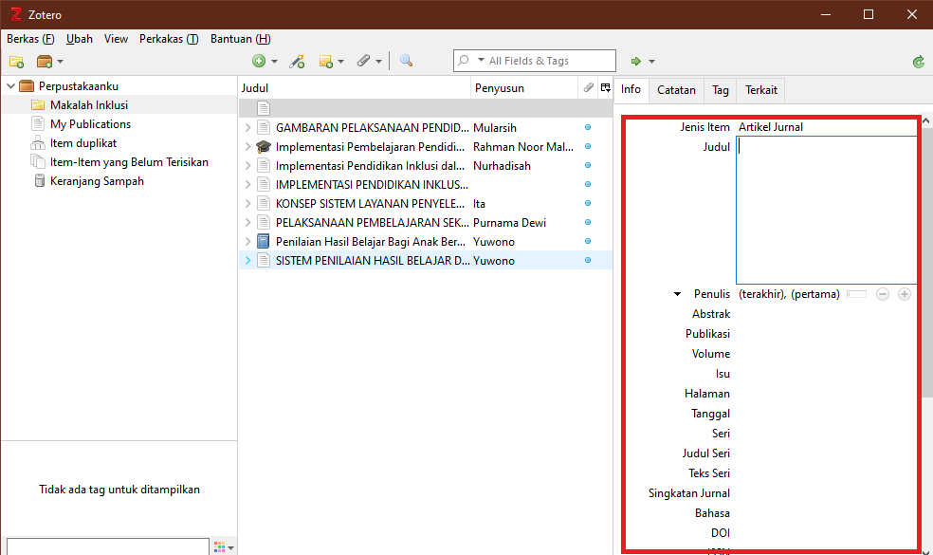933x555 pixels.
Task: Expand the IMPLEMENTASI PENDIDIKAN INKLUS... item
Action: pyautogui.click(x=248, y=185)
